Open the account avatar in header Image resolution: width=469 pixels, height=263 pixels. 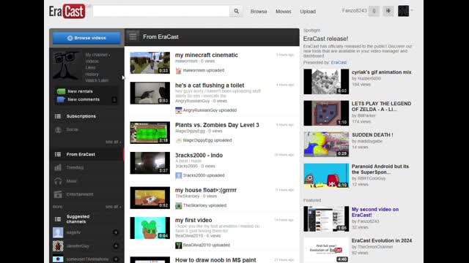click(x=403, y=11)
